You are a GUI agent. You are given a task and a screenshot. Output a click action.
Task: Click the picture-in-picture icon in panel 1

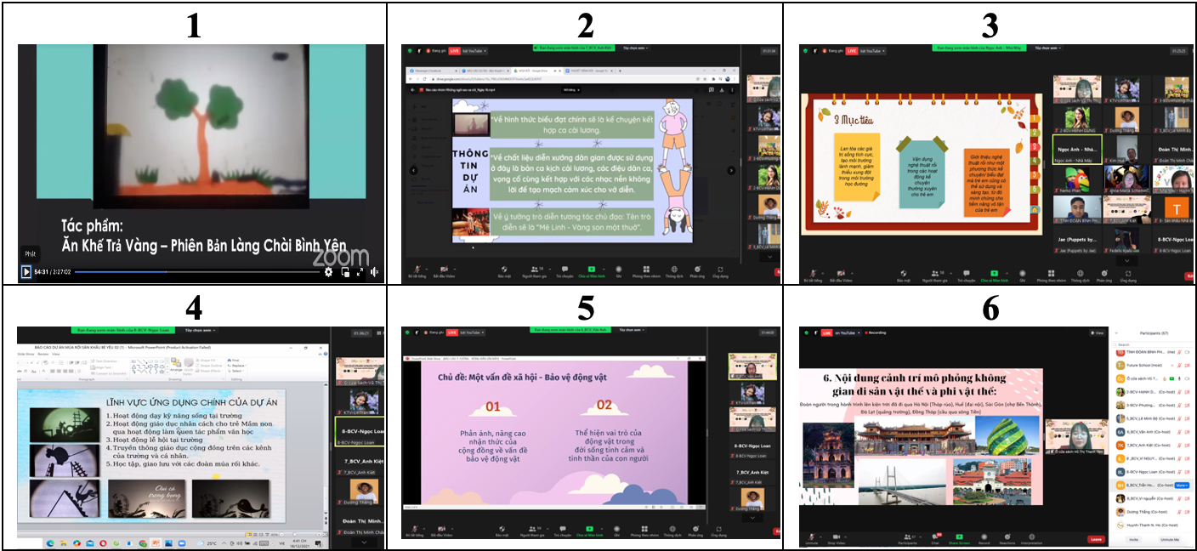tap(345, 272)
